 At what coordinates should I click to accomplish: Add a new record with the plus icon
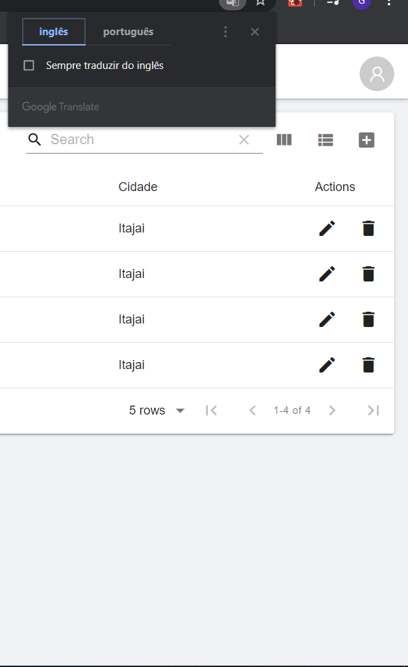[367, 140]
